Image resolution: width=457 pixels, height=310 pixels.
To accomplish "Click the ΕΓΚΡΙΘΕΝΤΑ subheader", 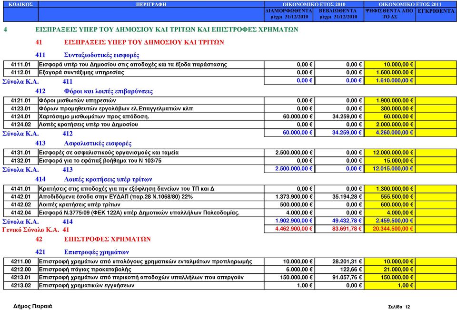I will 436,11.
